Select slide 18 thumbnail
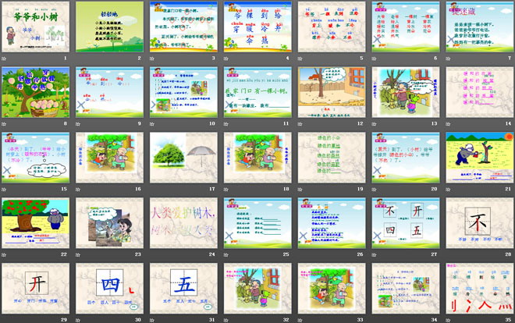The width and height of the screenshot is (515, 323). click(257, 158)
